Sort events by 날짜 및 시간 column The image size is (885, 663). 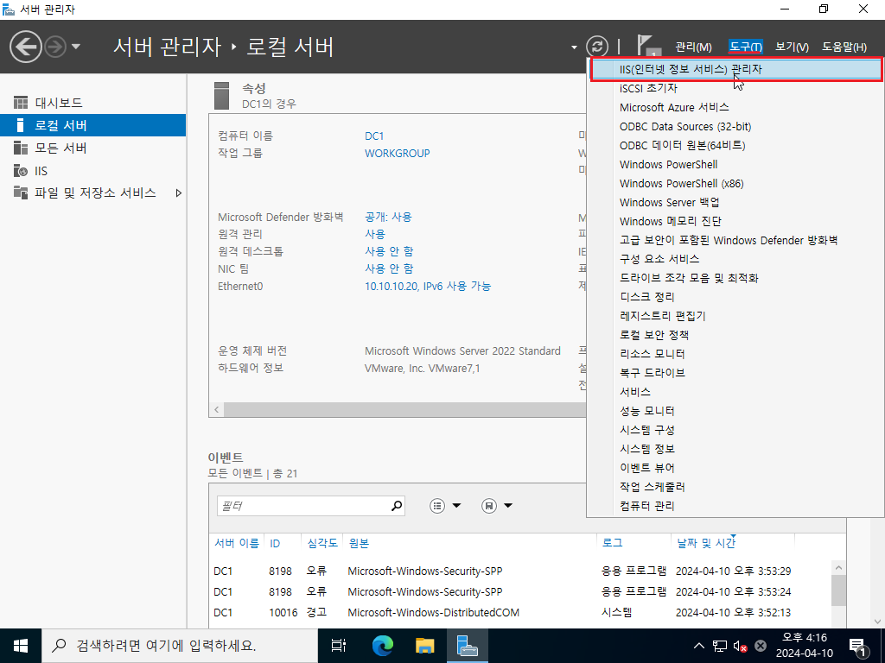(706, 544)
